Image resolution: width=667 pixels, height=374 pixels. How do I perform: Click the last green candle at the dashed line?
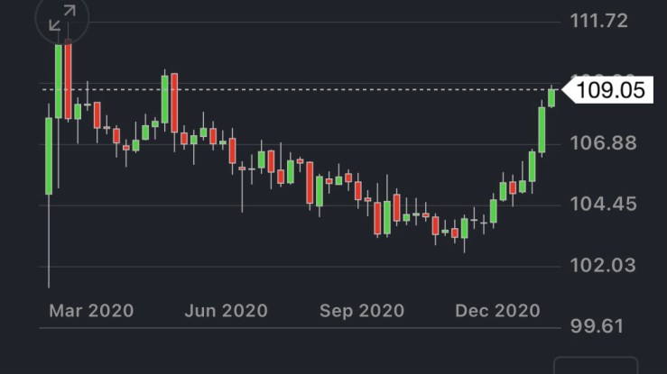point(551,96)
